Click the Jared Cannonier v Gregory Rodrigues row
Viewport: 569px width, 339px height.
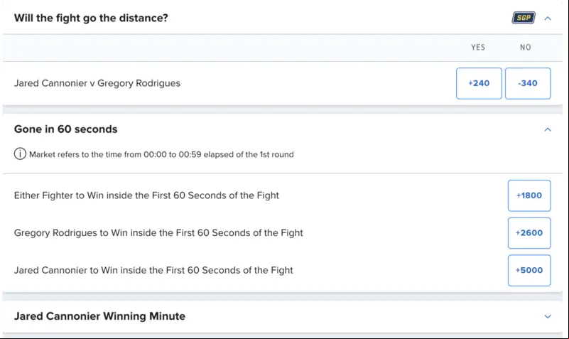coord(283,83)
